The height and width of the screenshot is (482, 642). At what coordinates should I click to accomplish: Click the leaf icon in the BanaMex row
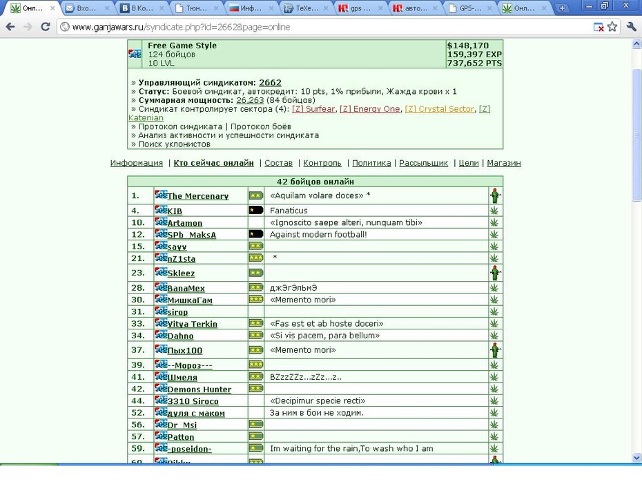pyautogui.click(x=494, y=288)
